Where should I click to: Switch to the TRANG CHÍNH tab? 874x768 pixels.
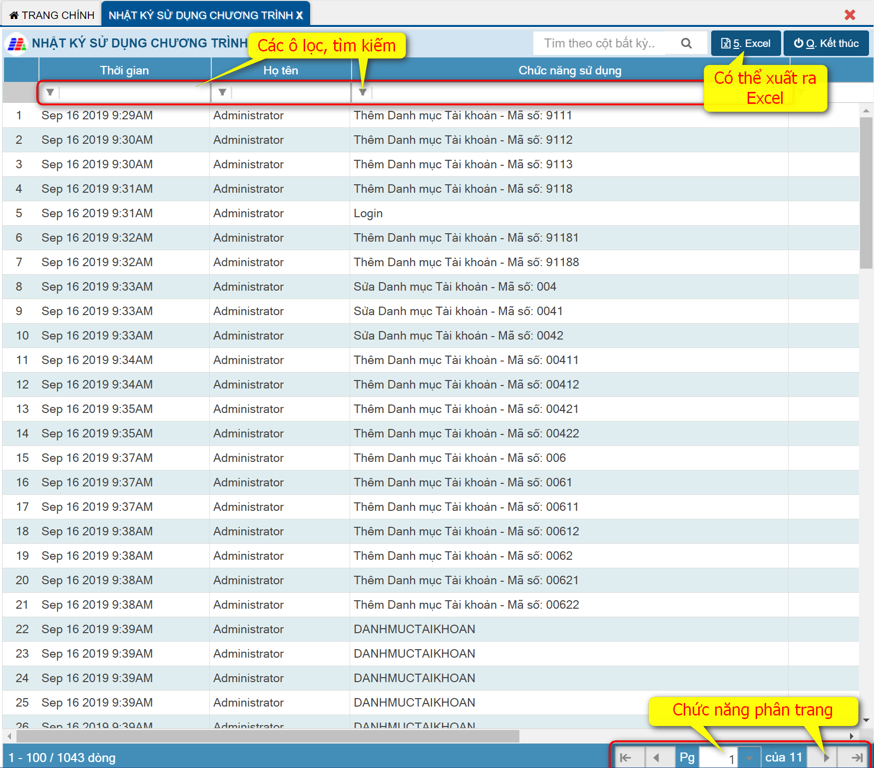click(x=52, y=15)
